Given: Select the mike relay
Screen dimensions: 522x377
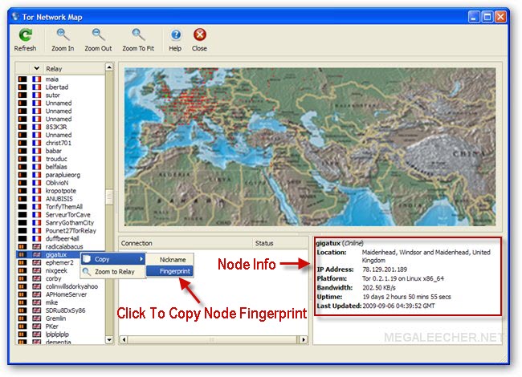Looking at the screenshot, I should click(x=51, y=302).
